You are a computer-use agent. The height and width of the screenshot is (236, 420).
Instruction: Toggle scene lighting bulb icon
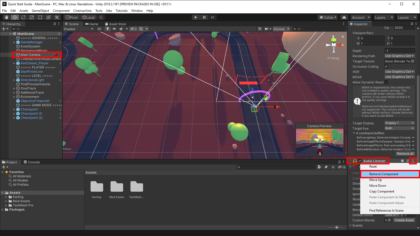107,29
